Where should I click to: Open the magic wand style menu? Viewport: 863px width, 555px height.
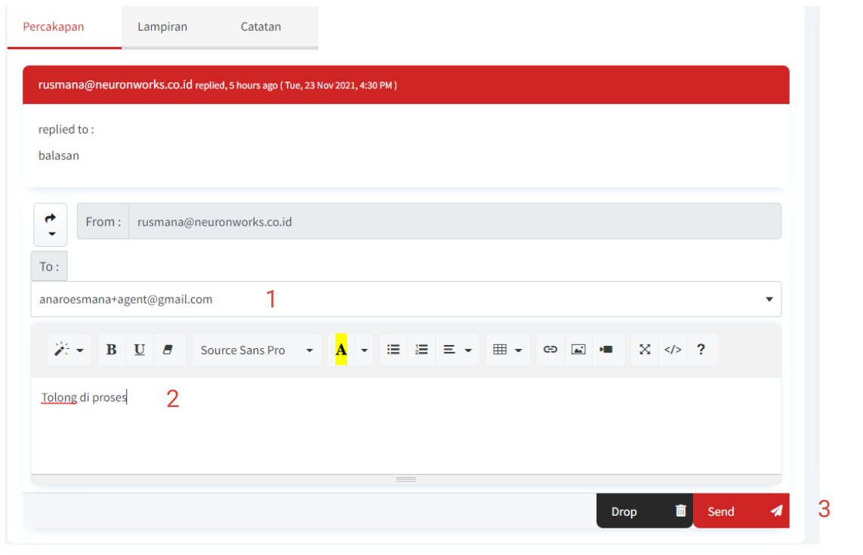[x=69, y=350]
